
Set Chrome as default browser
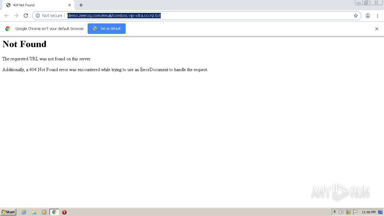click(106, 28)
